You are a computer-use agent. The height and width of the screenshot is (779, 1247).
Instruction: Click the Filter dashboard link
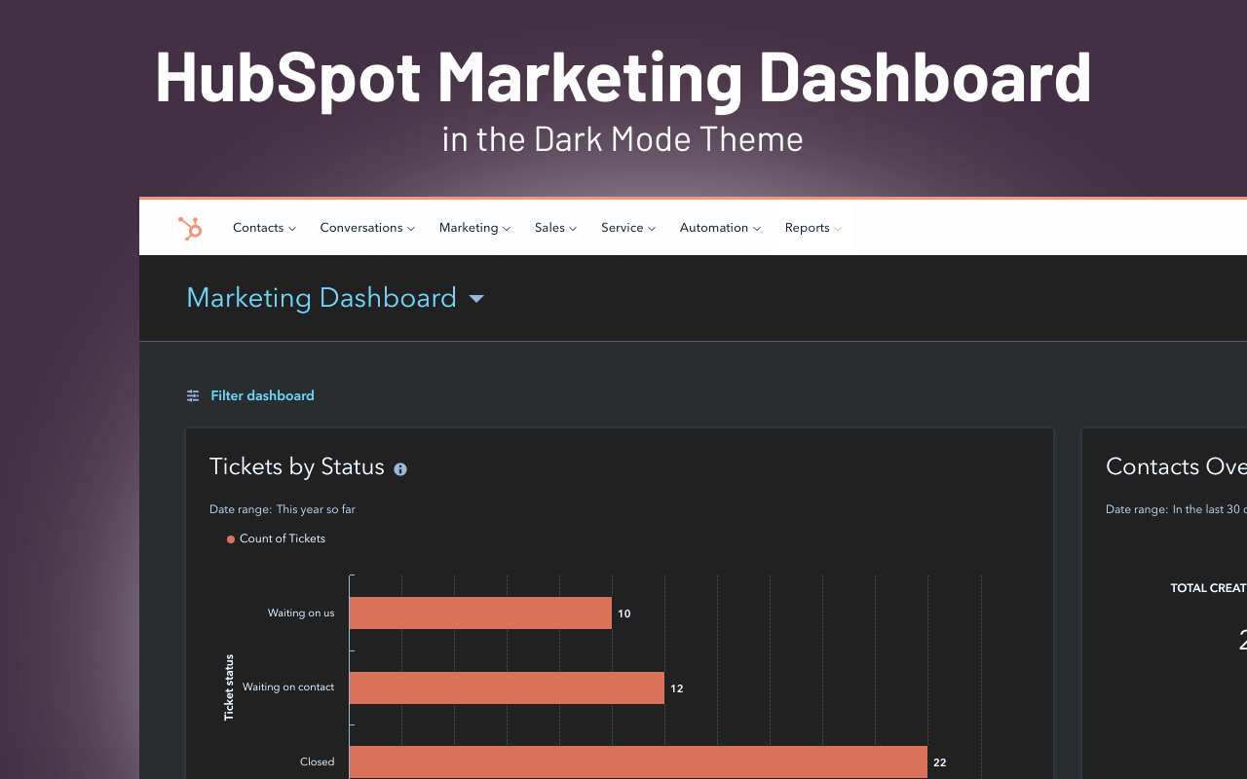[262, 395]
